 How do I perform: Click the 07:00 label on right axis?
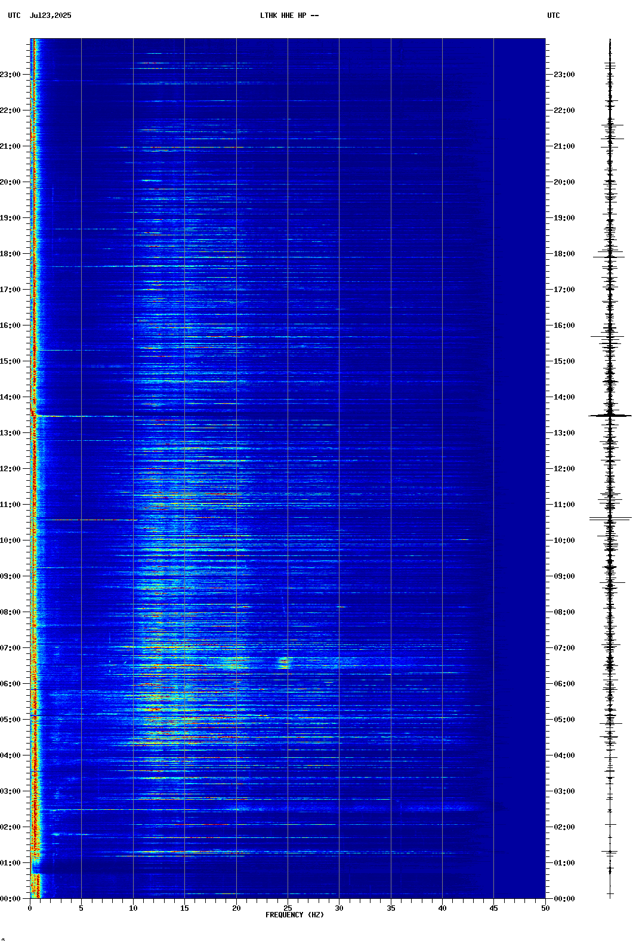coord(564,648)
